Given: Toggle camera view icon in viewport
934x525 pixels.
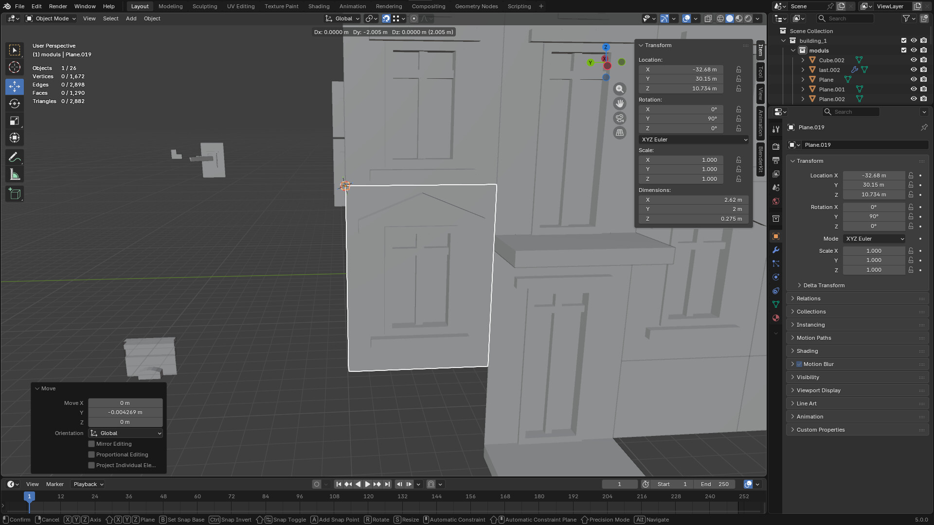Looking at the screenshot, I should click(619, 118).
